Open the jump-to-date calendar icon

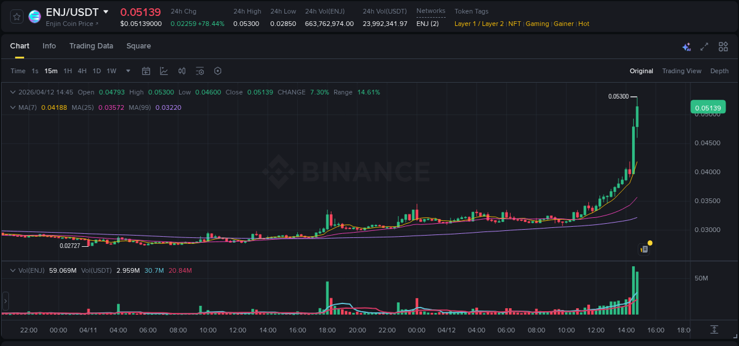(x=146, y=71)
